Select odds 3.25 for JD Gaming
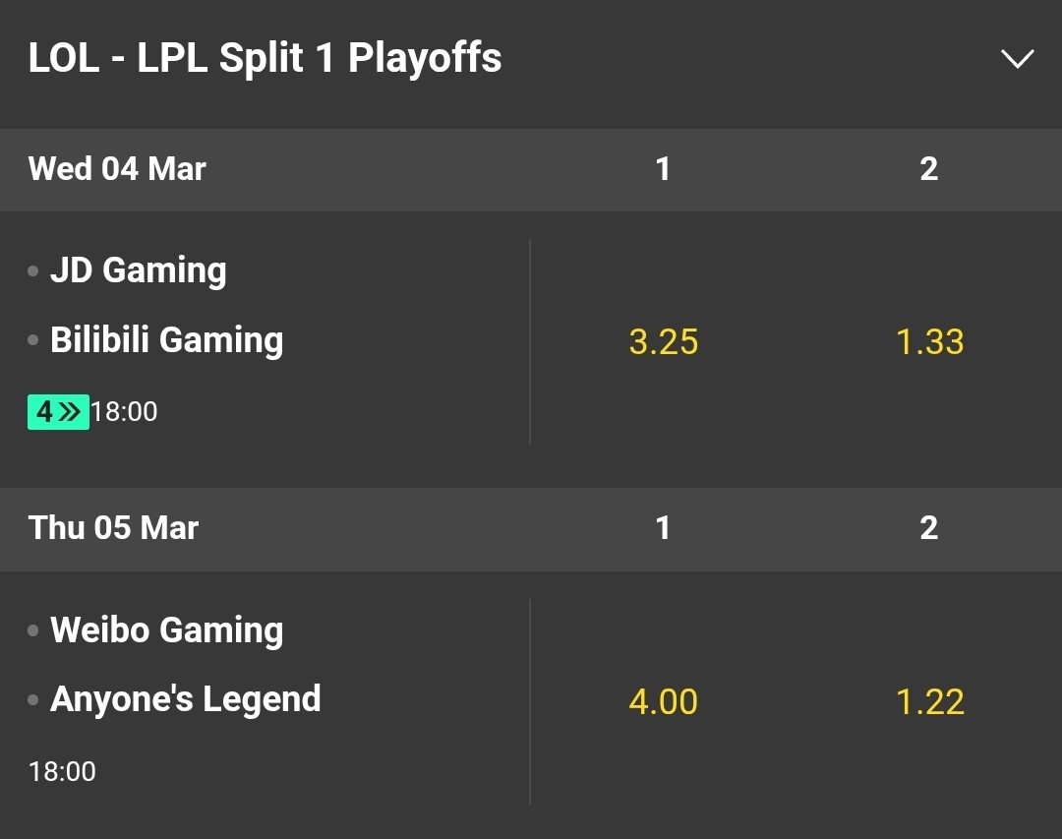Image resolution: width=1062 pixels, height=839 pixels. click(663, 341)
